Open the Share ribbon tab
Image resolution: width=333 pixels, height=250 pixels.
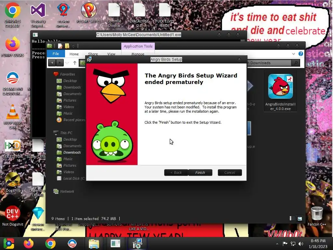[x=93, y=54]
